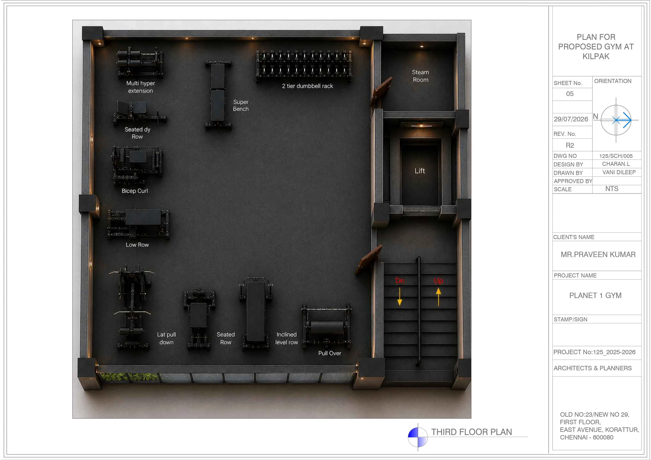The width and height of the screenshot is (651, 460).
Task: Click 'PROJECT No:125_2025-2026' text
Action: click(594, 352)
